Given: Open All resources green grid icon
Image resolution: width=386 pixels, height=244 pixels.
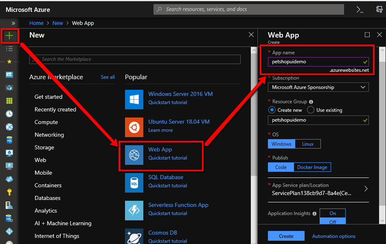Looking at the screenshot, I should point(9,101).
